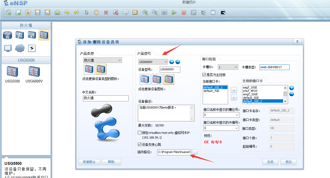Screen dimensions: 330x178
Task: Click the black screen capture icon
Action: pos(223,12)
